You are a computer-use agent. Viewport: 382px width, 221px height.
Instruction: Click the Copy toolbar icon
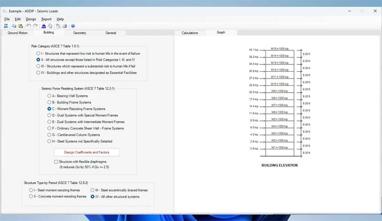[14, 26]
